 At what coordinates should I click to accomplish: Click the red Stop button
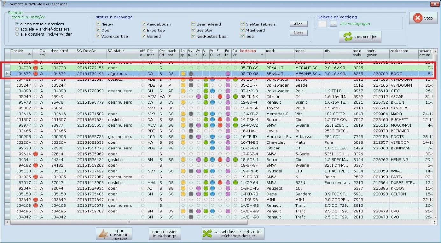pos(423,18)
